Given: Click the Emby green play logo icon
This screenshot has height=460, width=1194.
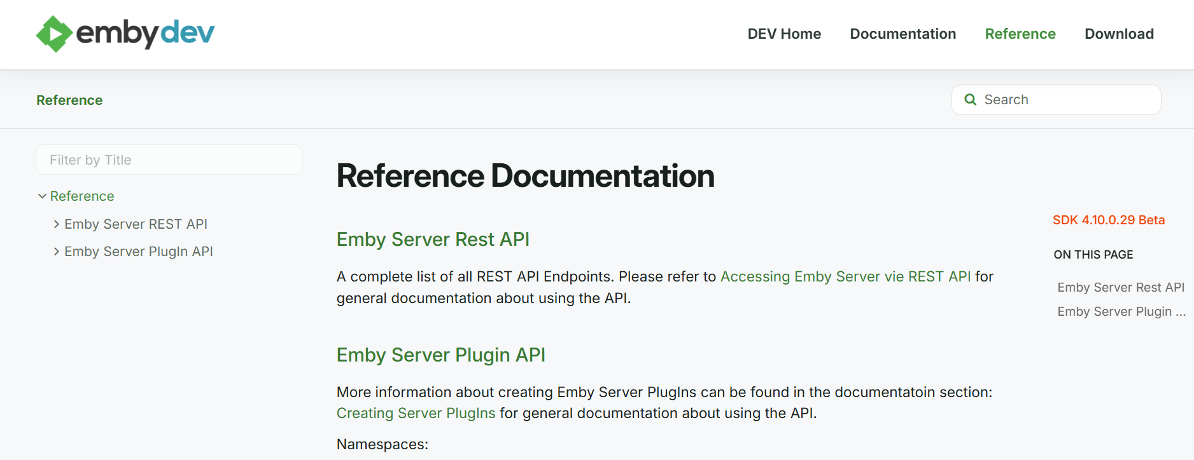Looking at the screenshot, I should [x=54, y=34].
